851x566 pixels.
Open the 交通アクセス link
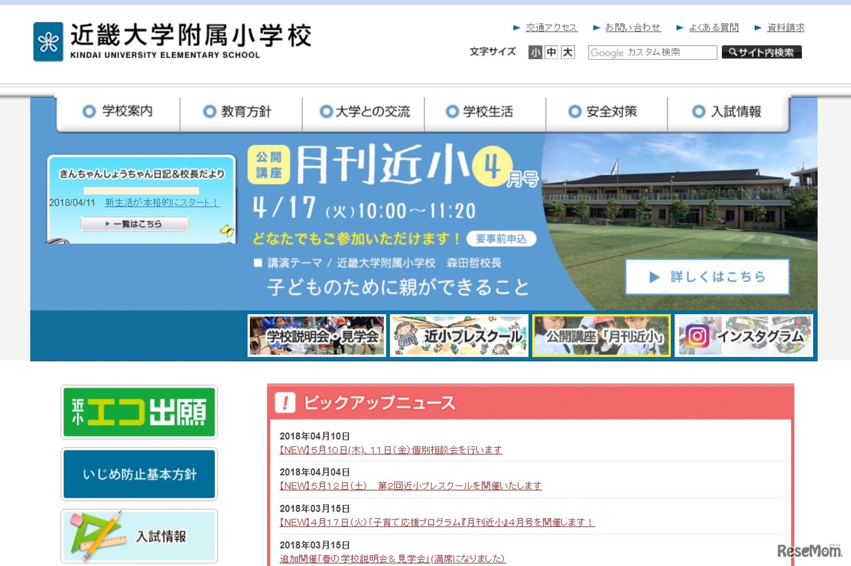click(x=552, y=27)
